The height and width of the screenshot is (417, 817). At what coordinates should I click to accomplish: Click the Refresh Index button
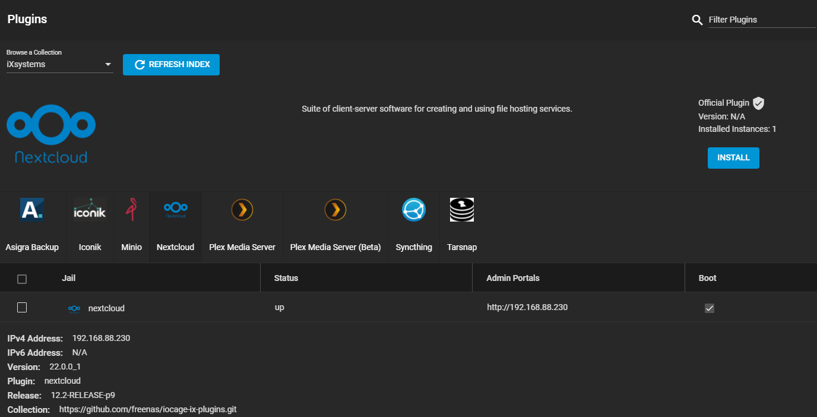pyautogui.click(x=171, y=65)
